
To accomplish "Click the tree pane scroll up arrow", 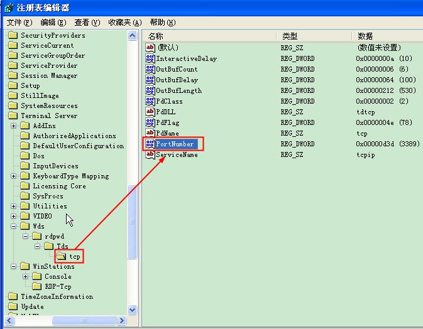I will (132, 36).
